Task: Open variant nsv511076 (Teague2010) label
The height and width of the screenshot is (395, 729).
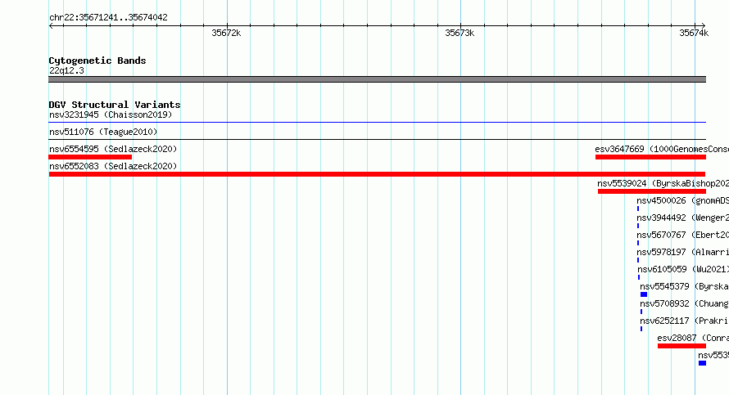Action: [x=103, y=132]
